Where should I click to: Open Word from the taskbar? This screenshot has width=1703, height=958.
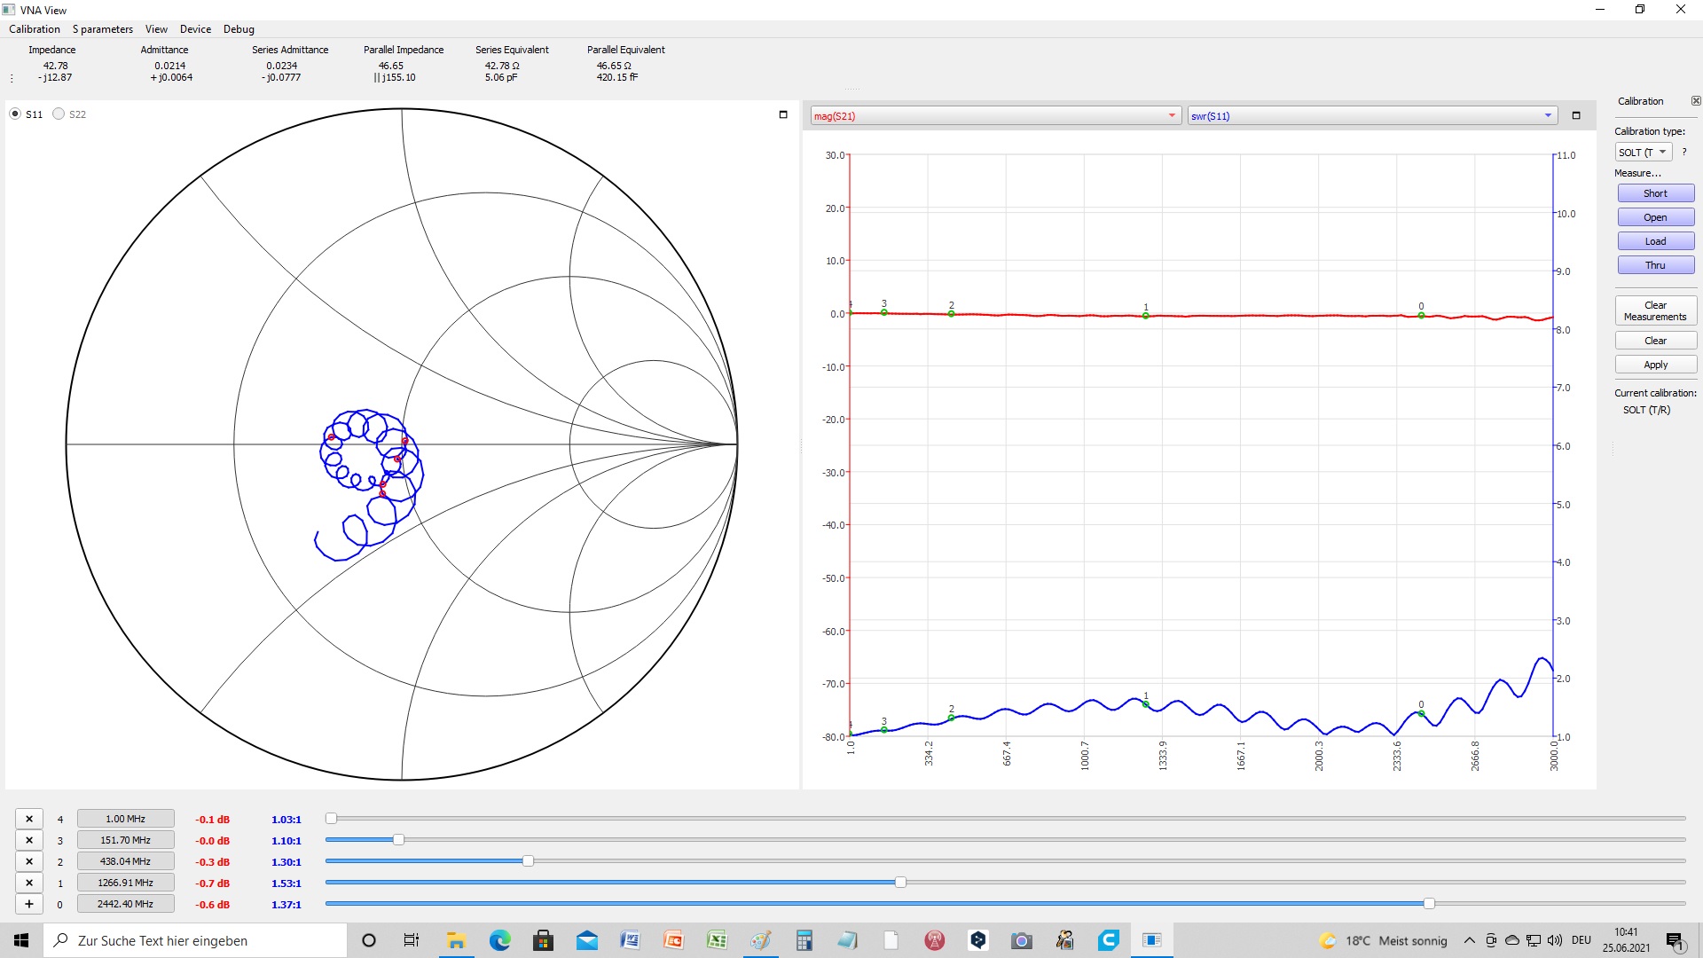point(630,940)
